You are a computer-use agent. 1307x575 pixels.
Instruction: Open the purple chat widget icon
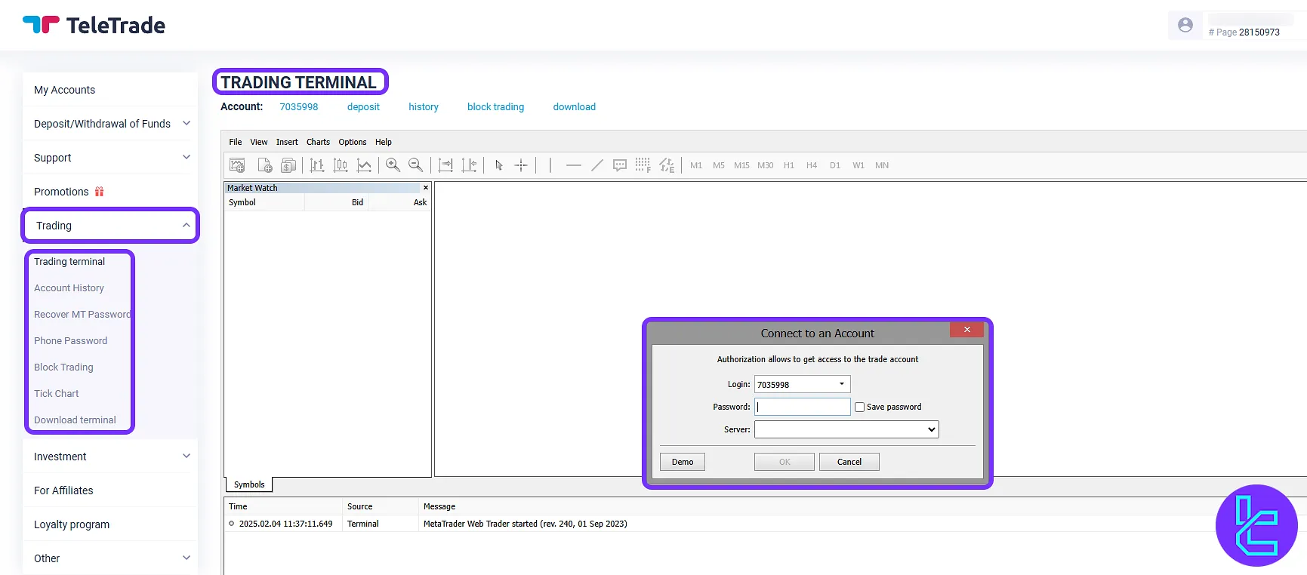coord(1256,526)
